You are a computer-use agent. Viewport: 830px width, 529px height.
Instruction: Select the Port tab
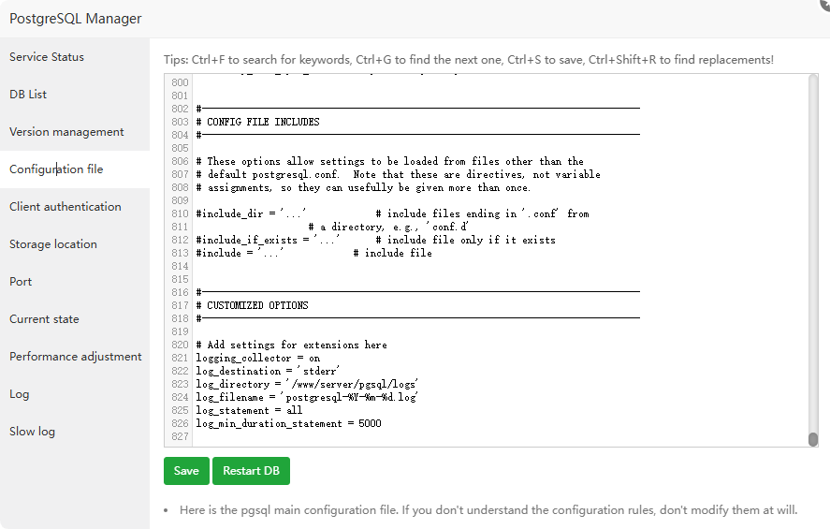pyautogui.click(x=21, y=282)
